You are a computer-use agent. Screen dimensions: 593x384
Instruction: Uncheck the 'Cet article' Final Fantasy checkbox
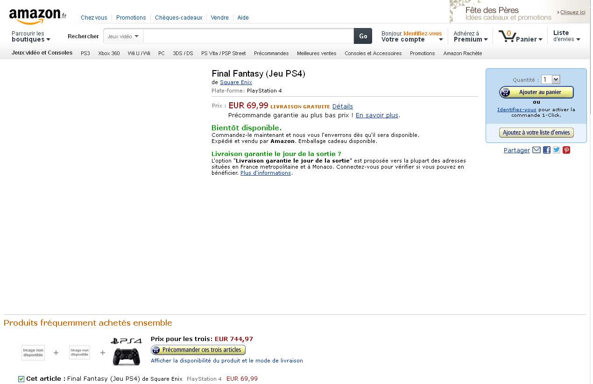point(21,379)
